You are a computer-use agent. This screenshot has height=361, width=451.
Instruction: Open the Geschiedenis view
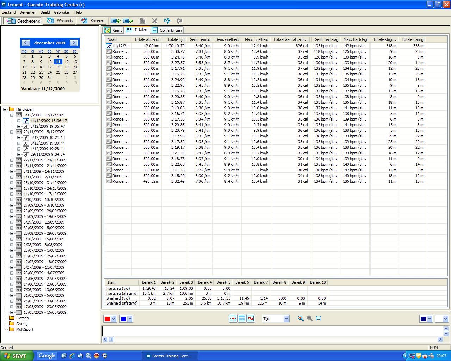point(23,21)
